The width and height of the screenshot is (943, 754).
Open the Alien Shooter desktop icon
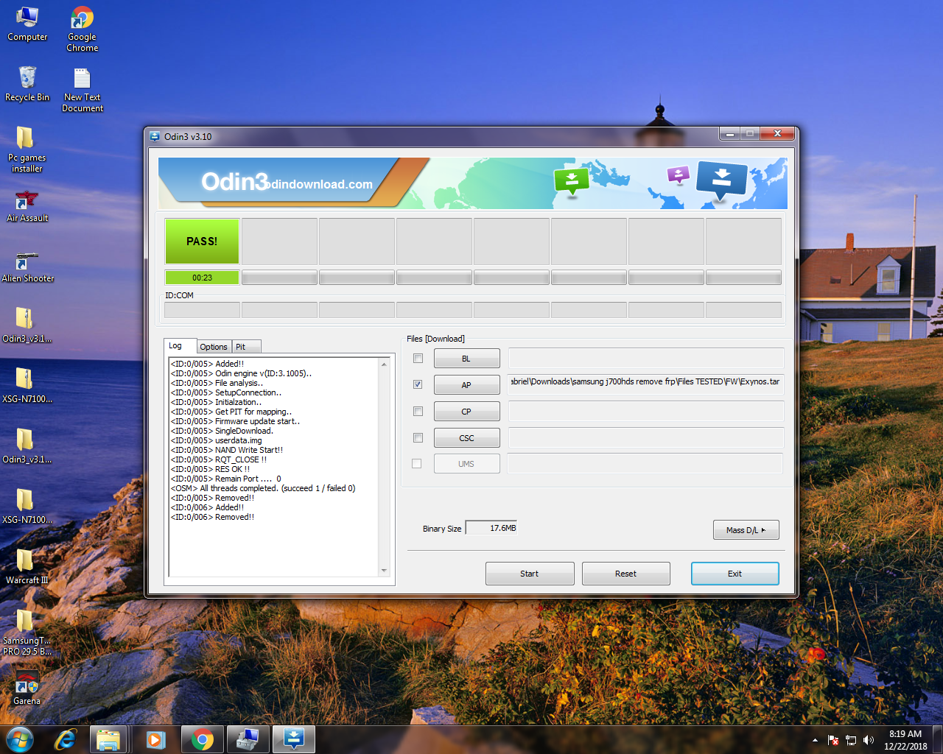point(27,267)
